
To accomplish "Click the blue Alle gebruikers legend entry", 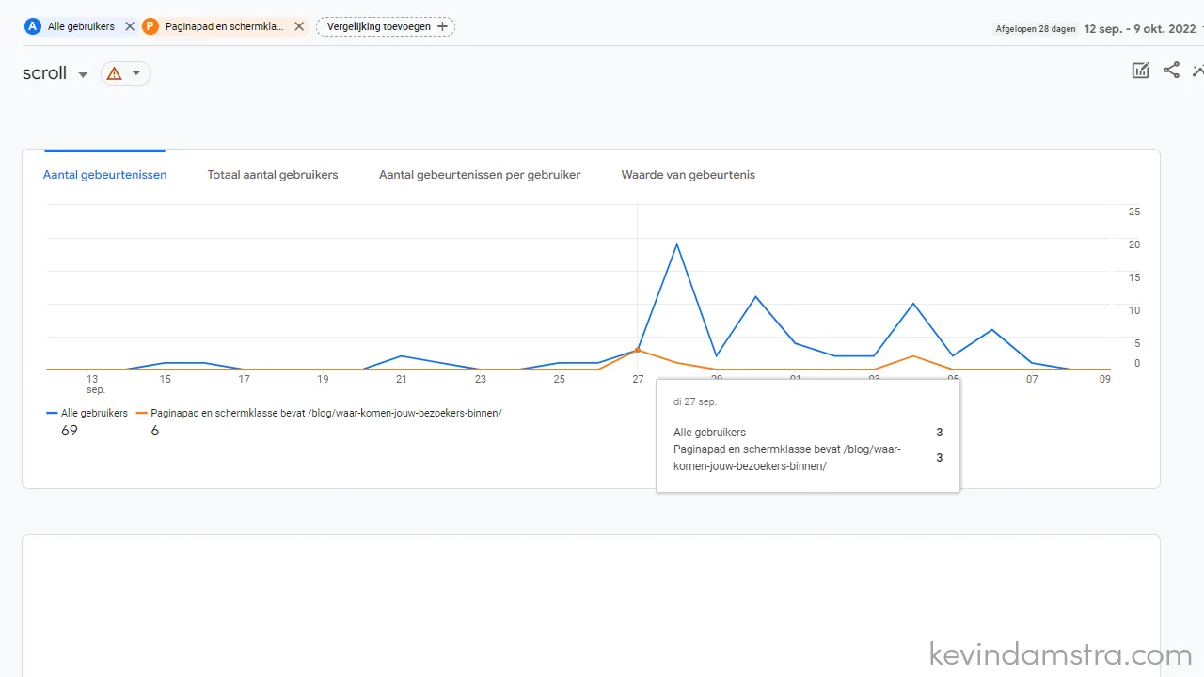I will pyautogui.click(x=87, y=413).
